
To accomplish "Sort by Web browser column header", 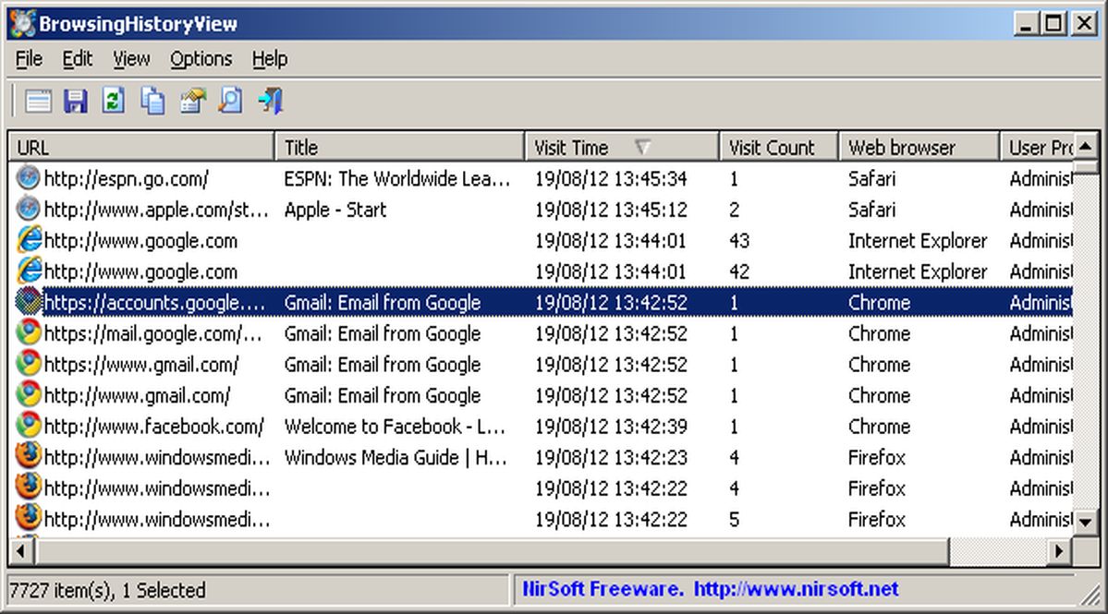I will point(919,148).
